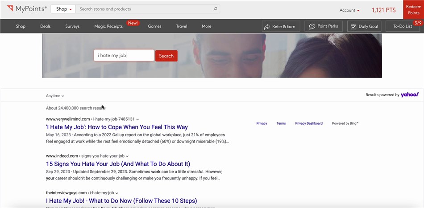
Task: Open the Games menu item
Action: tap(154, 26)
